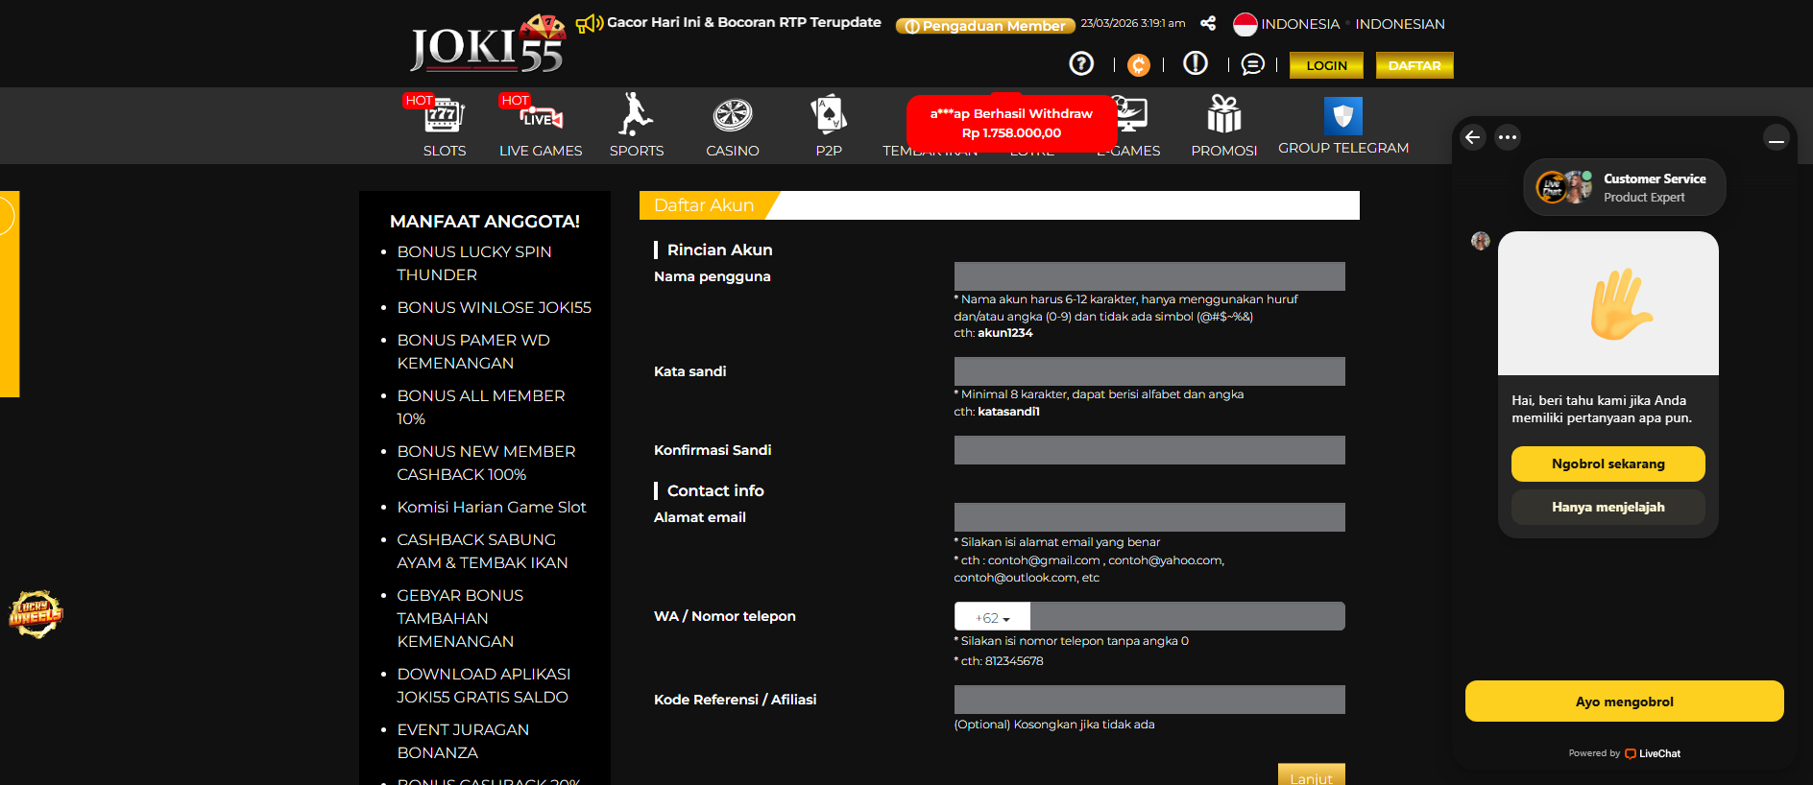Click the JOKI55 logo
This screenshot has width=1813, height=785.
click(x=488, y=44)
